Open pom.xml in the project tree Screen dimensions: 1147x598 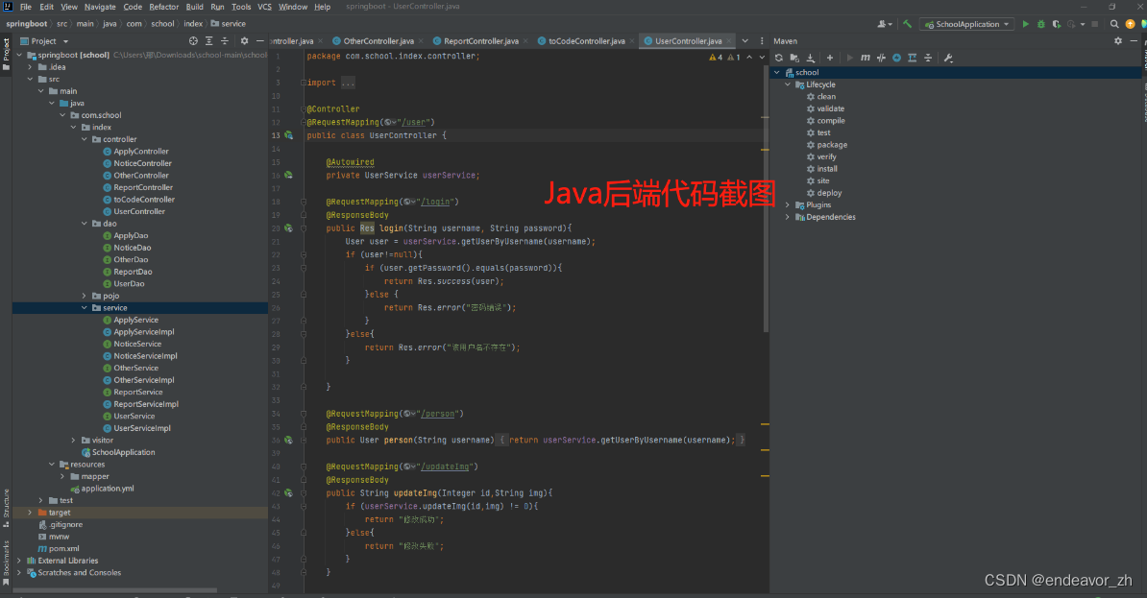point(63,548)
